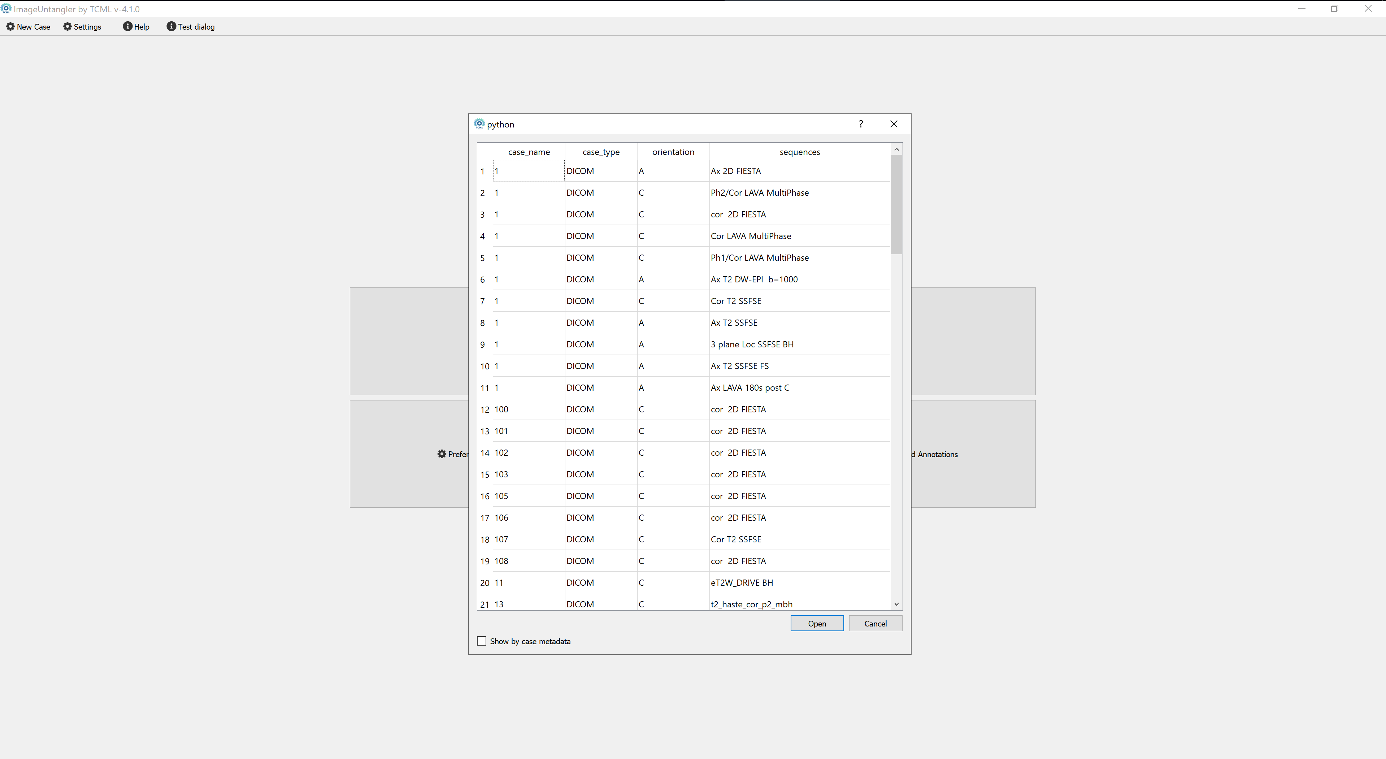Screen dimensions: 1386x759
Task: Click the scrollbar down arrow in table
Action: click(896, 604)
